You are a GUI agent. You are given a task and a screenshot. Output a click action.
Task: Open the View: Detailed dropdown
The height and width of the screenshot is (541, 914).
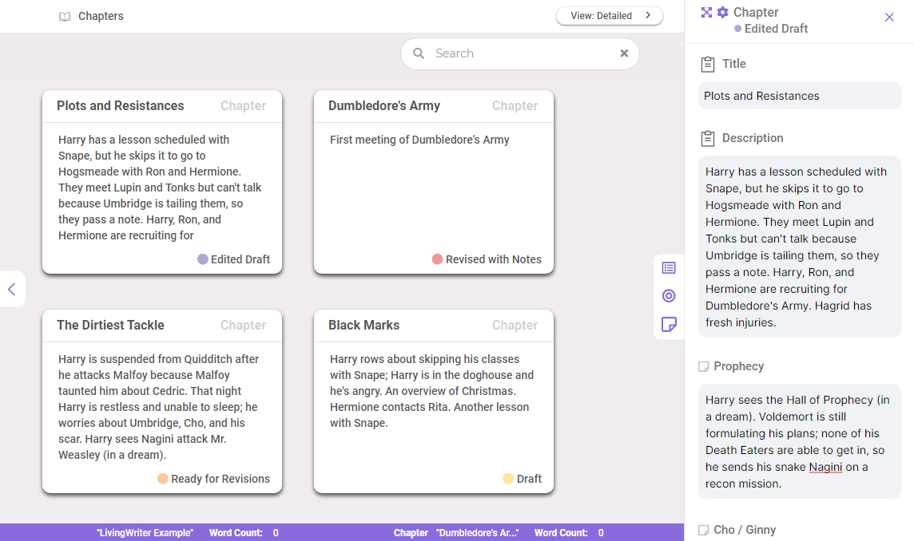[610, 15]
